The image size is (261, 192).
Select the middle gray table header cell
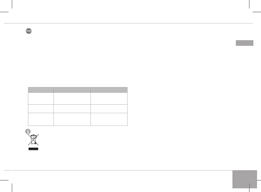(x=72, y=90)
